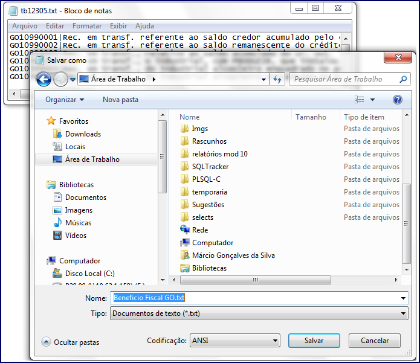Image resolution: width=420 pixels, height=363 pixels.
Task: Click the Back navigation arrow in Salvar como
Action: (44, 79)
